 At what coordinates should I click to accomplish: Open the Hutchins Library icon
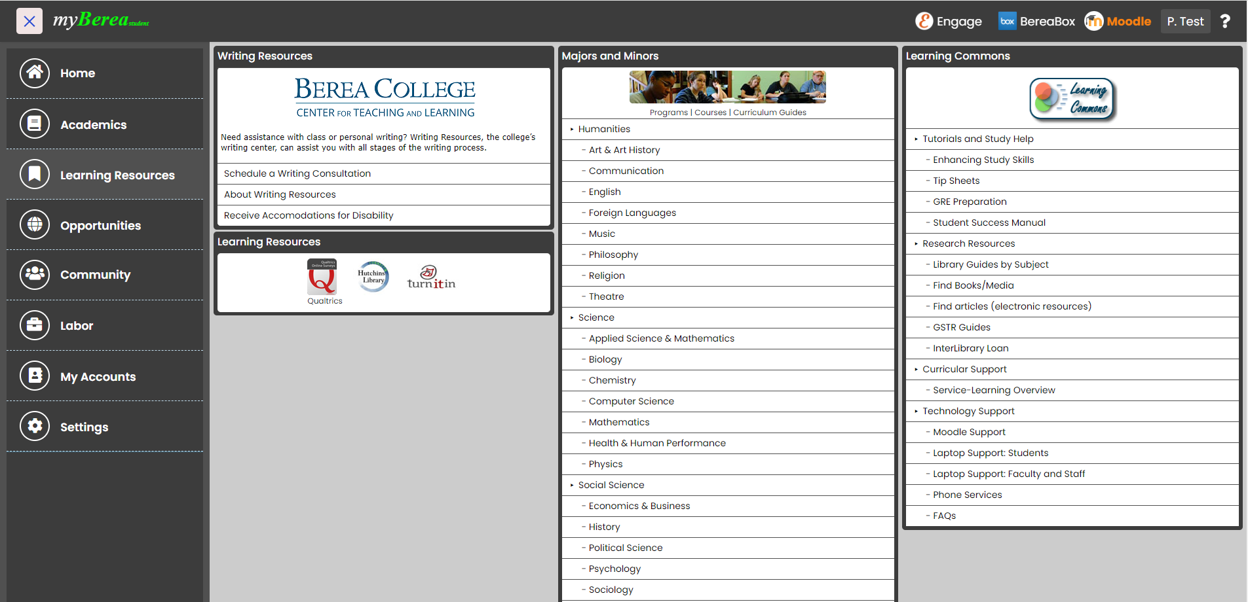point(373,277)
